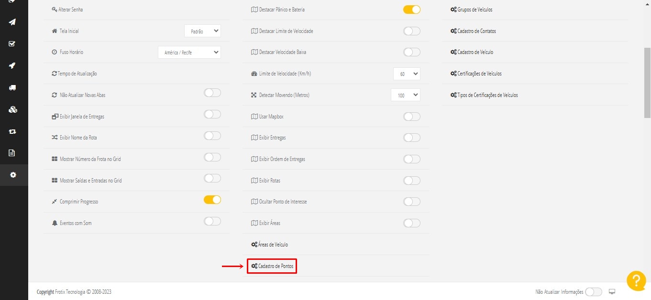This screenshot has height=300, width=651.
Task: Click the page vertical scrollbar
Action: tap(647, 82)
